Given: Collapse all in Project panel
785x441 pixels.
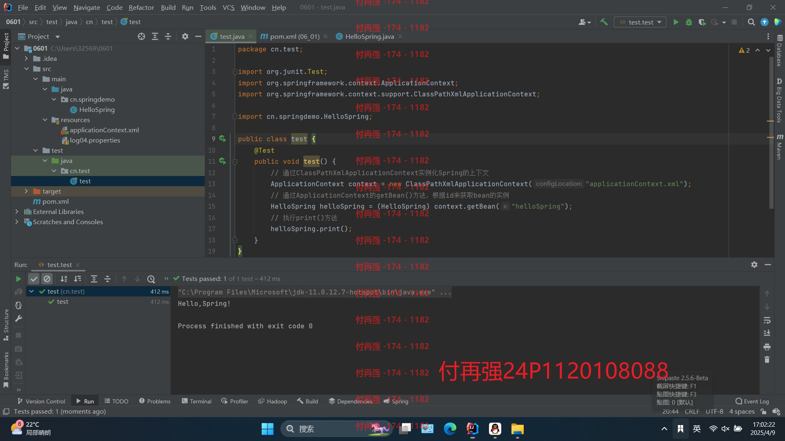Looking at the screenshot, I should click(x=168, y=36).
